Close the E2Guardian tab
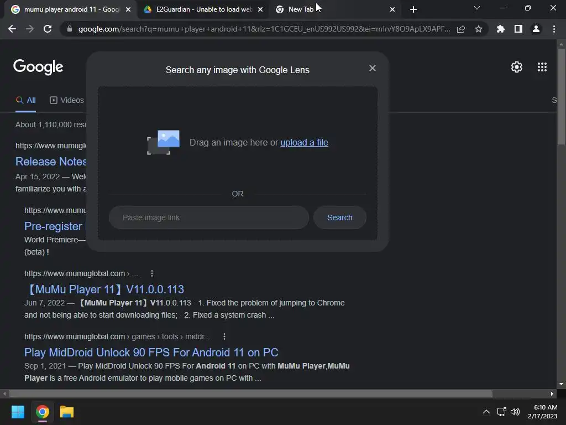The height and width of the screenshot is (425, 566). point(260,10)
